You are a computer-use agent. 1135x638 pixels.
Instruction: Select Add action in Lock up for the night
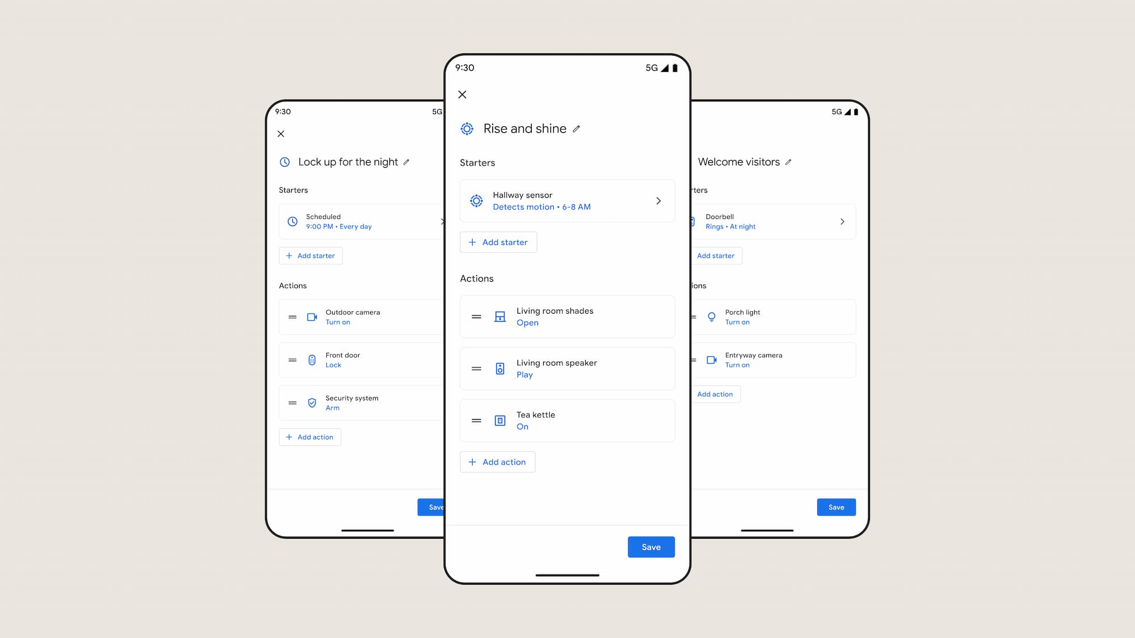pyautogui.click(x=310, y=436)
